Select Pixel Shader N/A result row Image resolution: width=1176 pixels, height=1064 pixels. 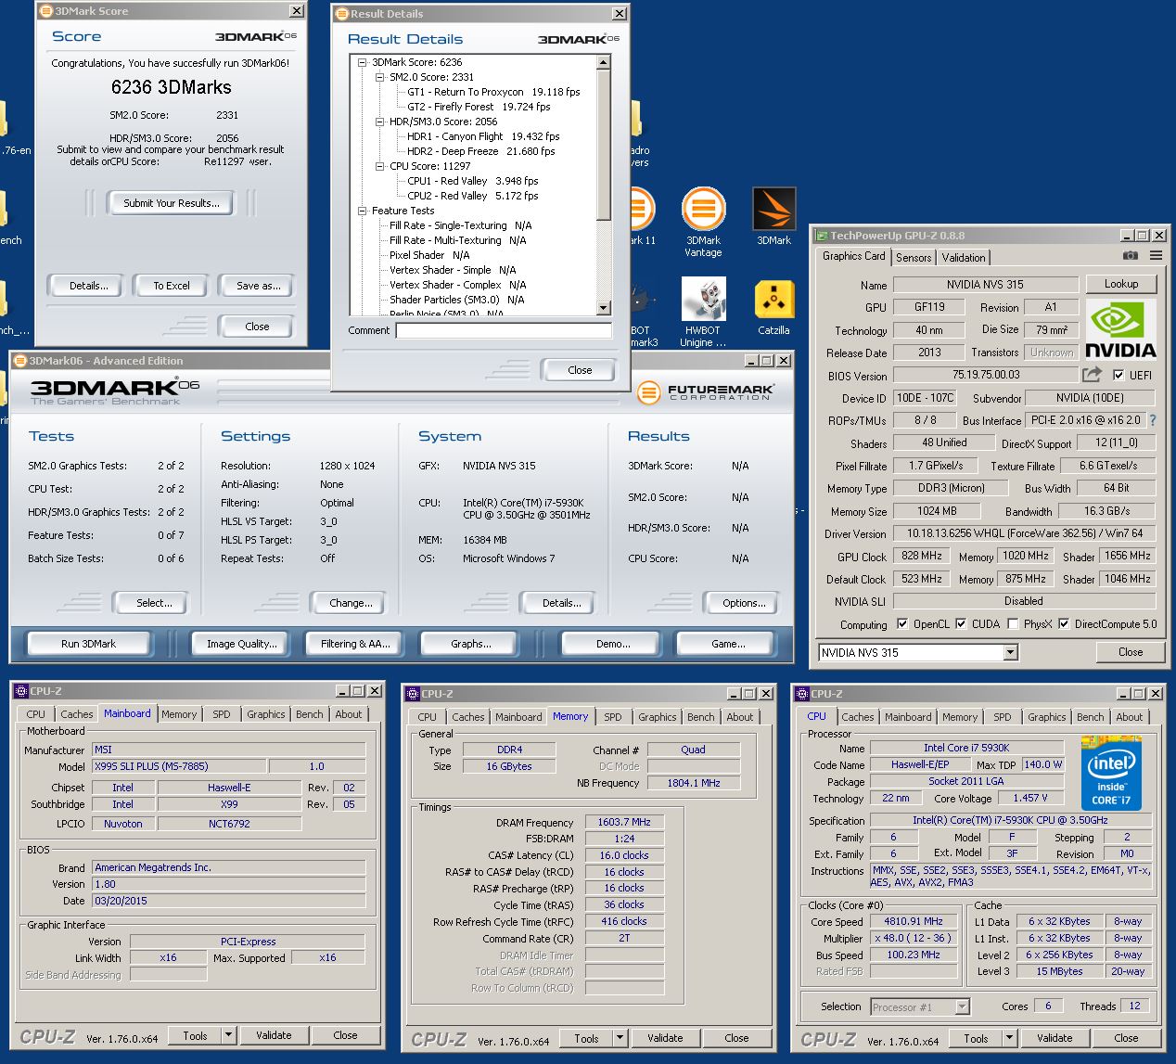click(x=429, y=255)
